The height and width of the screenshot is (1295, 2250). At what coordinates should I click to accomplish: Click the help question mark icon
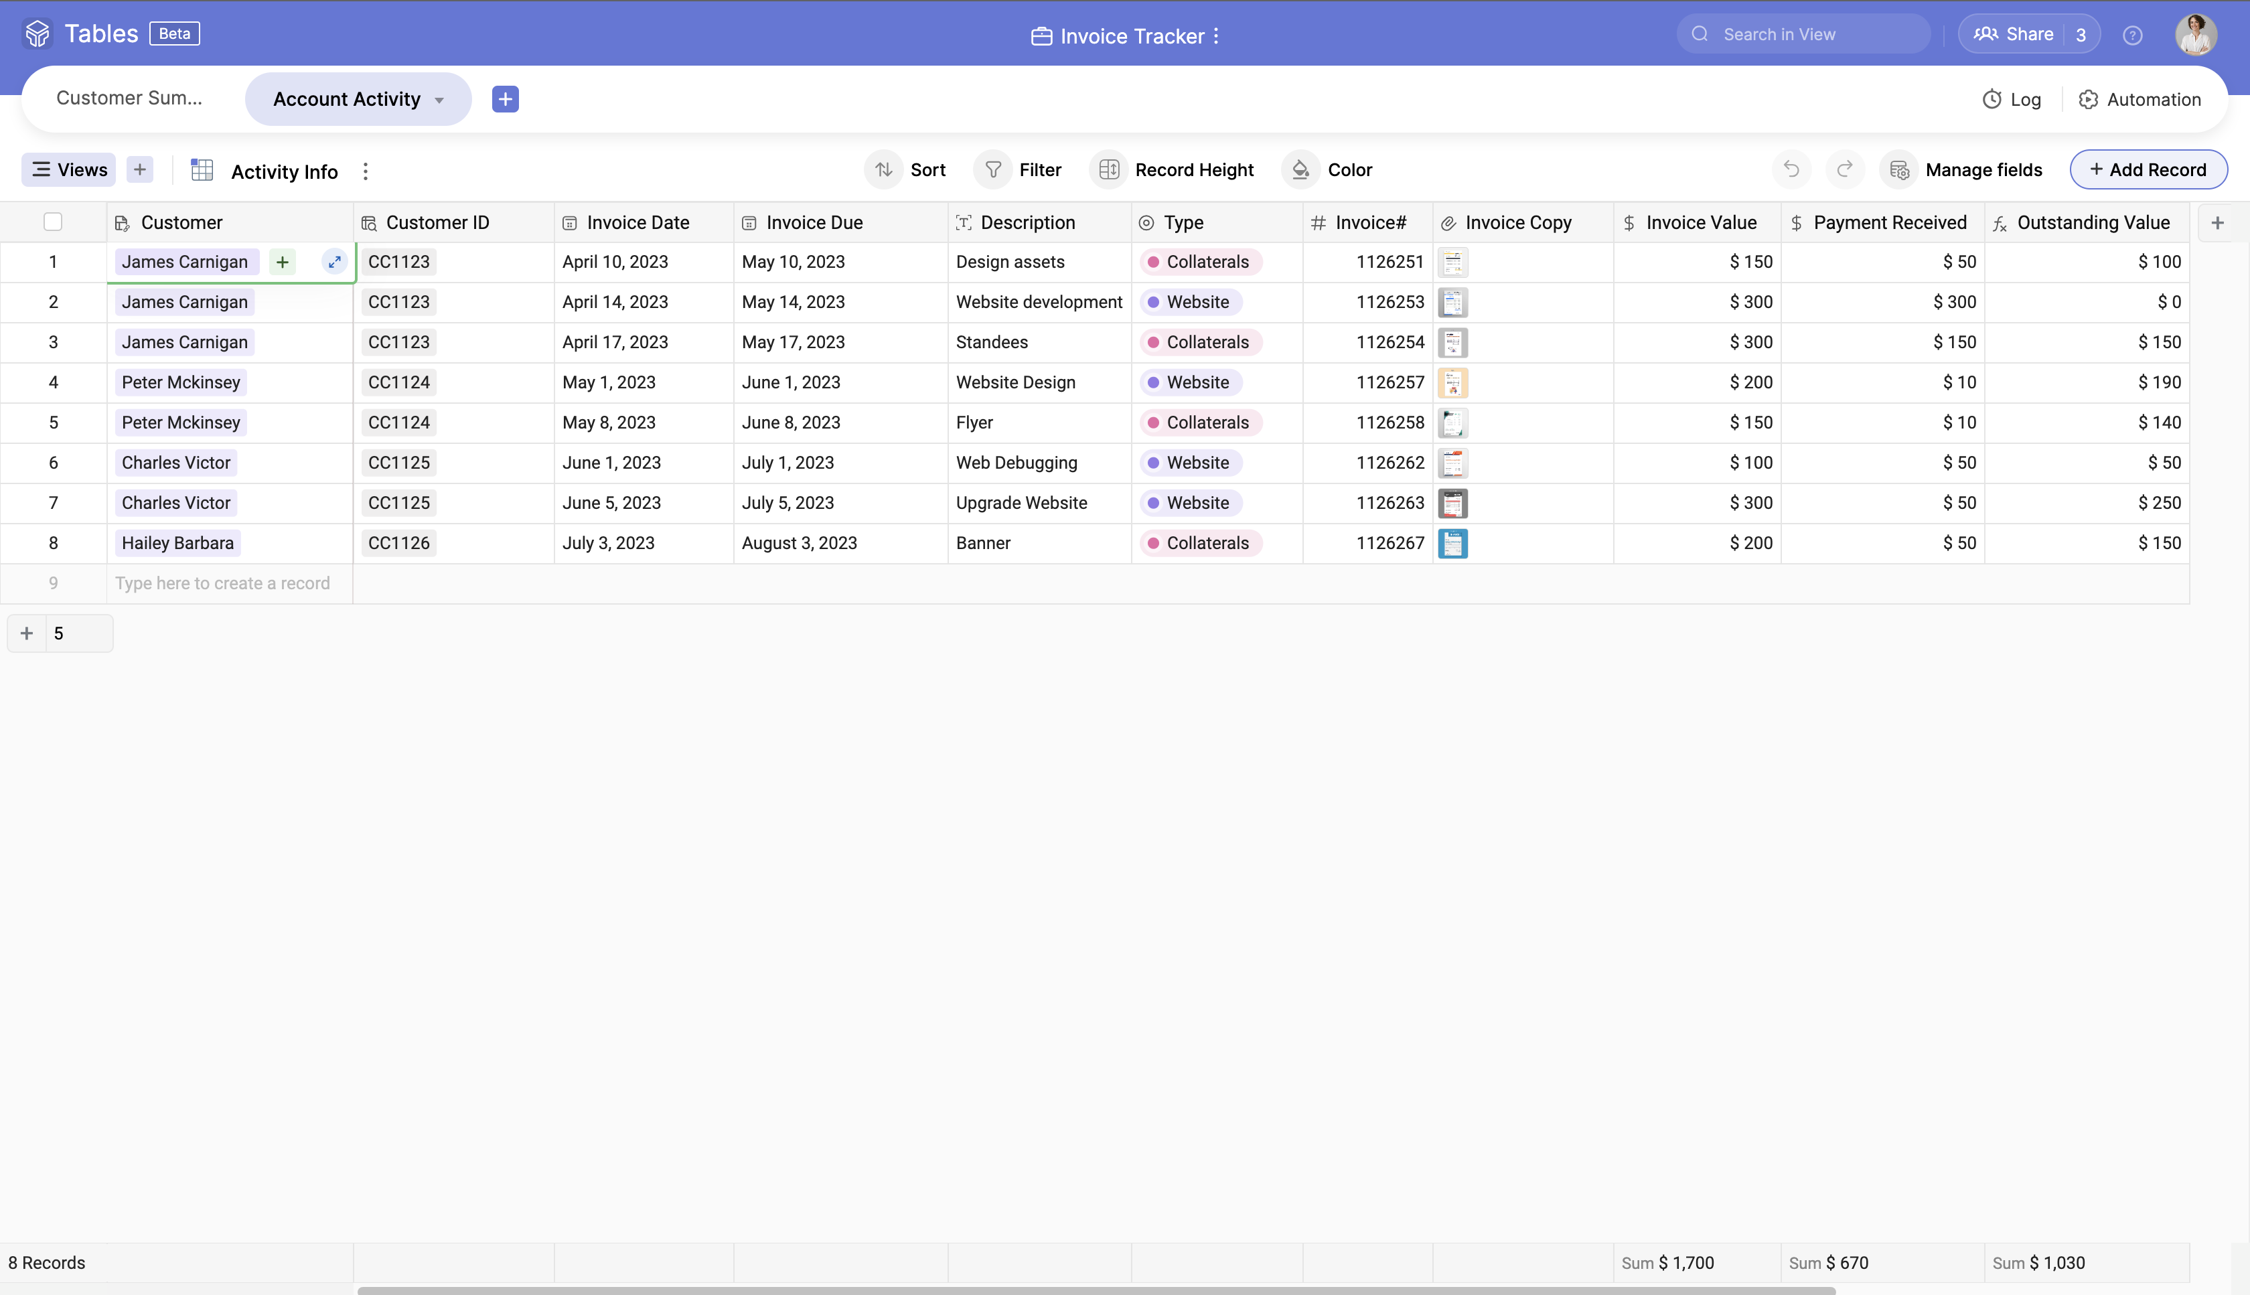[2131, 35]
